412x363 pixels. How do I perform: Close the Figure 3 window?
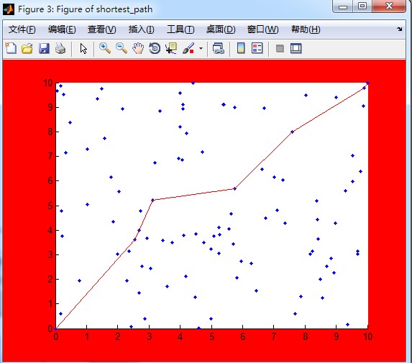[x=389, y=6]
